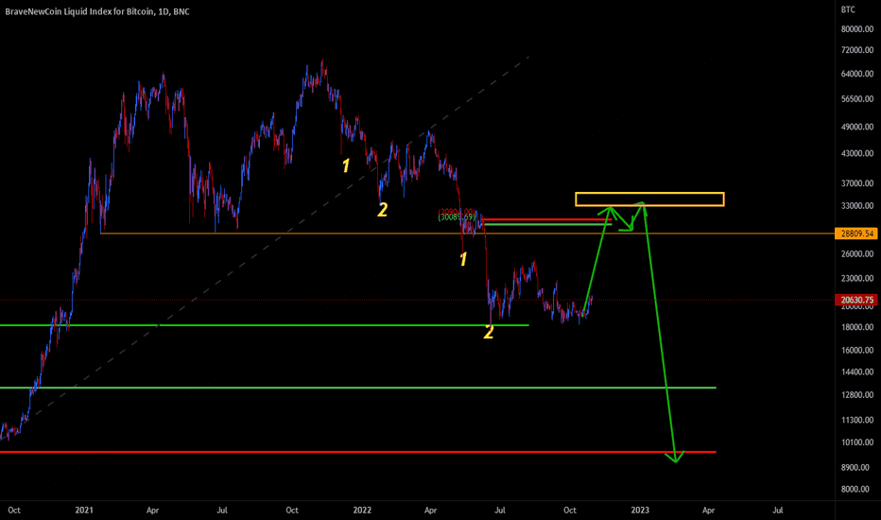881x520 pixels.
Task: Click the 18000.00 price axis label
Action: pyautogui.click(x=857, y=327)
